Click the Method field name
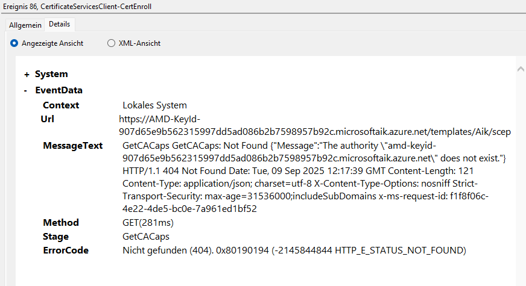526x286 pixels. pyautogui.click(x=61, y=223)
